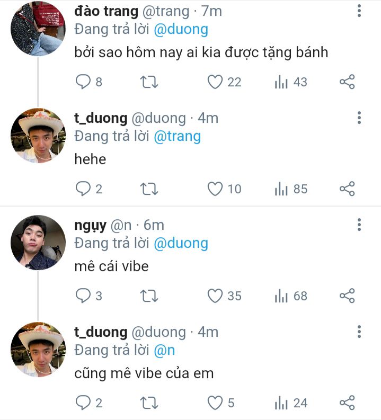
Task: Open more options for đào trang's tweet
Action: pyautogui.click(x=359, y=11)
